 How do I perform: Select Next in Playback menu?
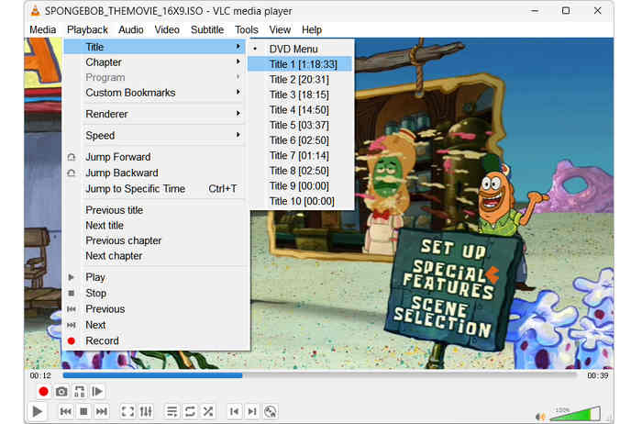[155, 325]
